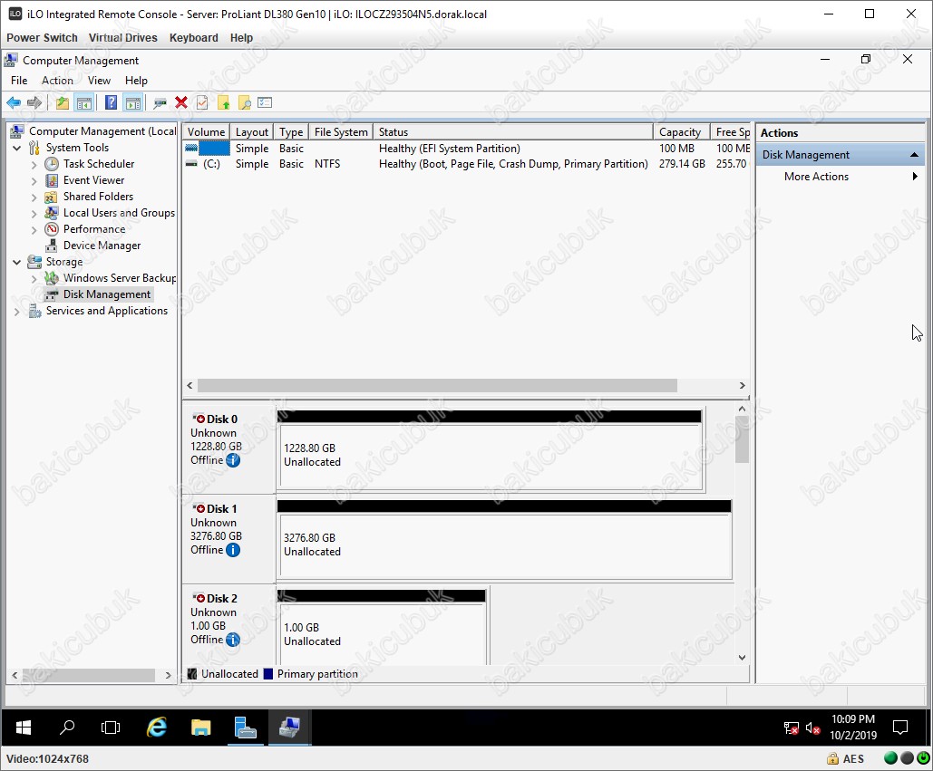Expand the Event Viewer node

pos(34,180)
